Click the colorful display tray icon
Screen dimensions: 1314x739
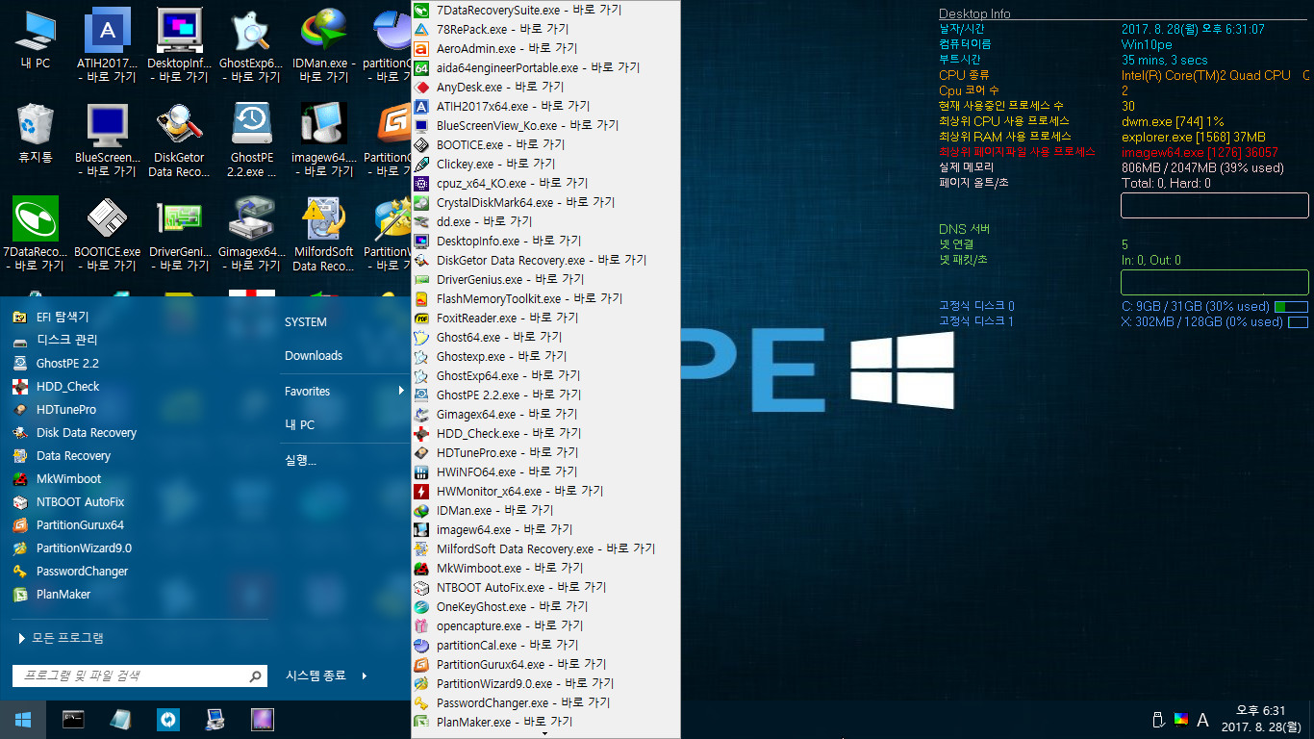pos(1181,720)
